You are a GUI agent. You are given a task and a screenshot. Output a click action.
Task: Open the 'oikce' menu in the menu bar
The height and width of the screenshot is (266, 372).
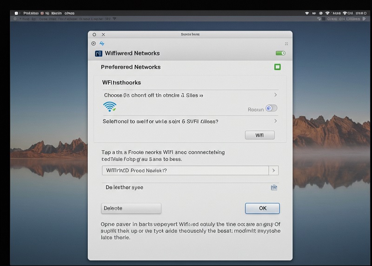pos(69,13)
